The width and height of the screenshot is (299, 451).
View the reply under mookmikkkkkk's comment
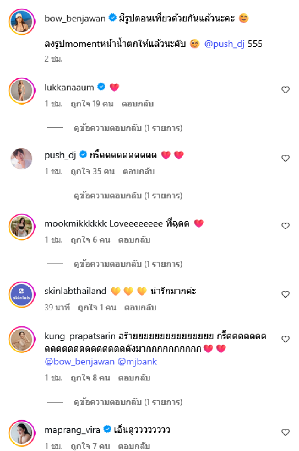point(128,264)
